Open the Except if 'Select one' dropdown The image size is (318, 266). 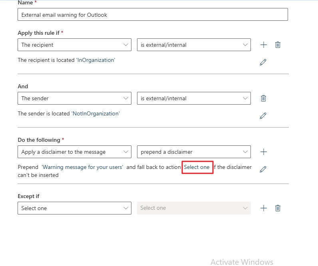point(74,208)
